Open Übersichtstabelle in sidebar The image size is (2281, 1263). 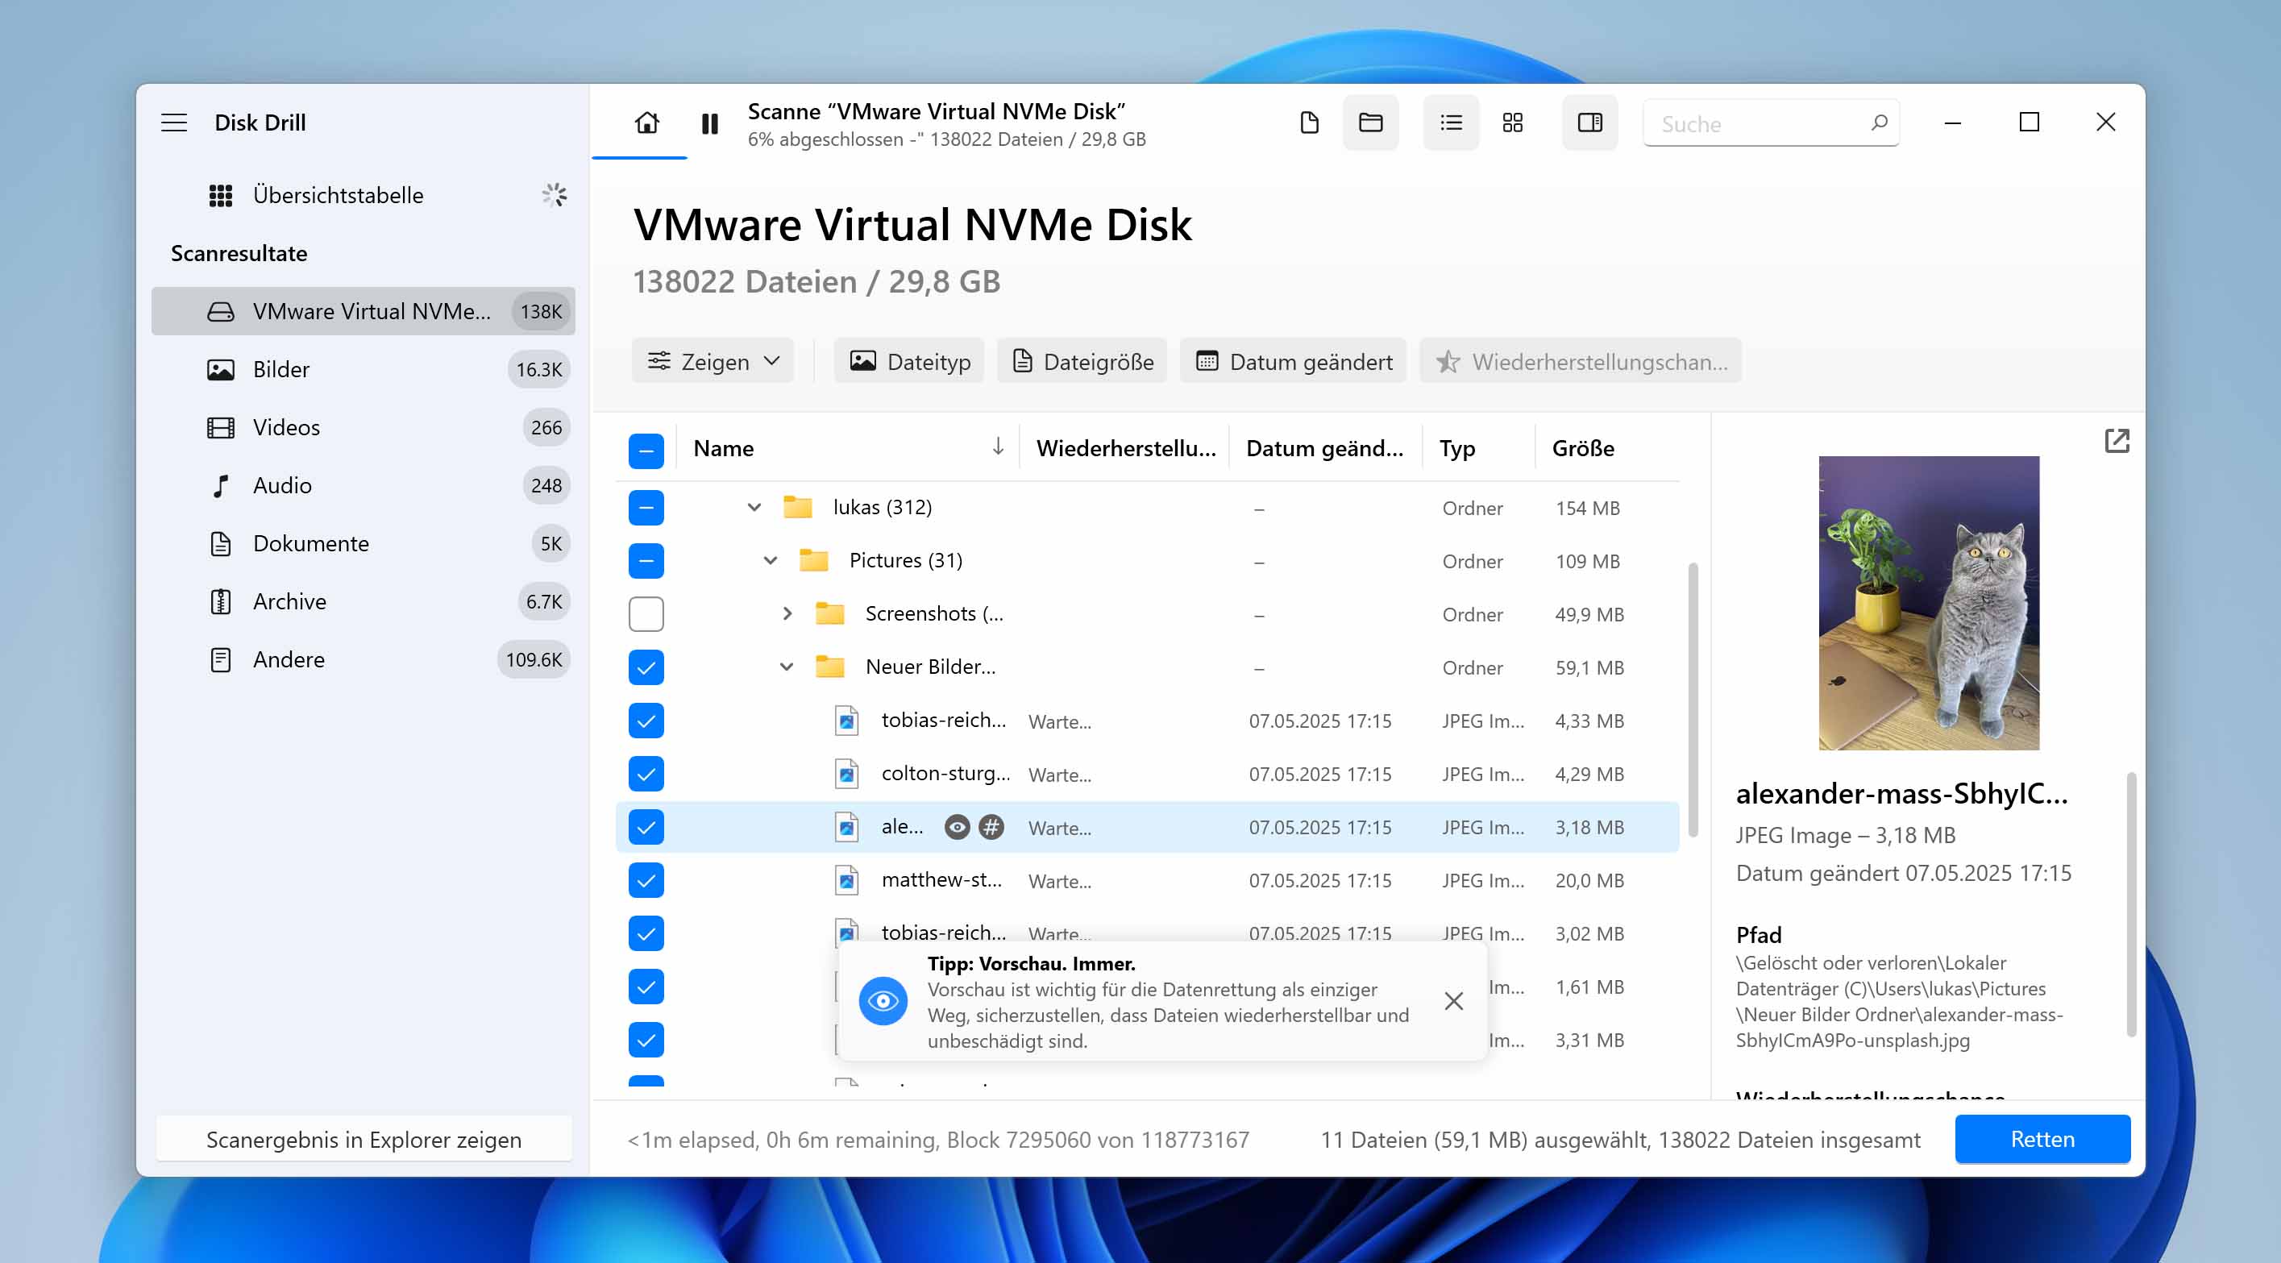363,195
